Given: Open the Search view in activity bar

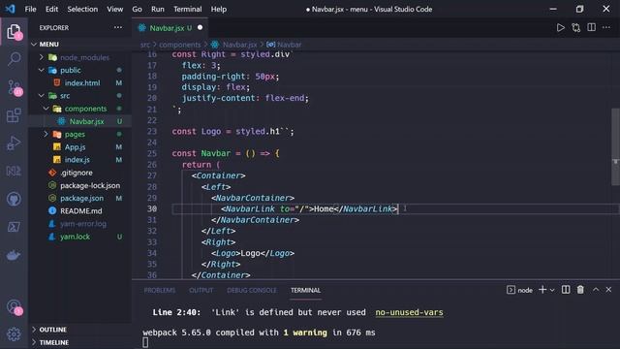Looking at the screenshot, I should [14, 59].
